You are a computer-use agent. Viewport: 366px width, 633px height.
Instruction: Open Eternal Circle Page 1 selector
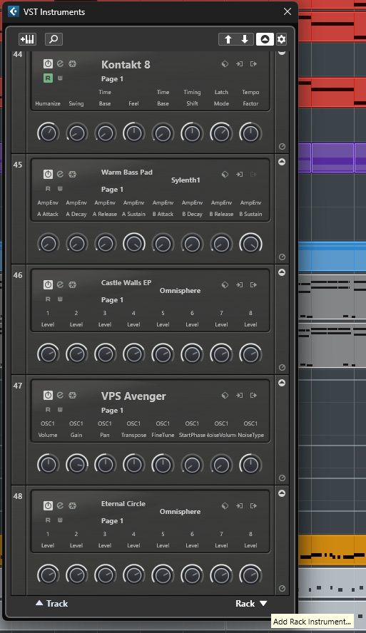[x=112, y=521]
